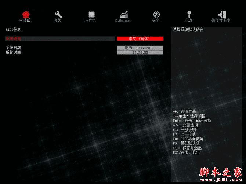Viewport: 246px width, 184px height.
Task: Click the 选择系统默认语言 help text
Action: pos(188,30)
